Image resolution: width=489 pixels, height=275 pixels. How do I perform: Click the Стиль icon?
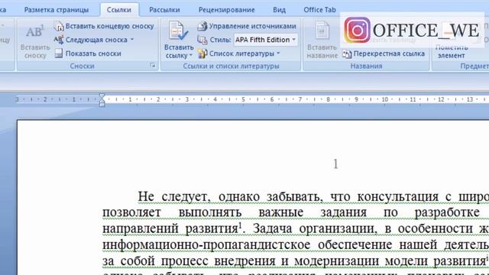point(202,40)
